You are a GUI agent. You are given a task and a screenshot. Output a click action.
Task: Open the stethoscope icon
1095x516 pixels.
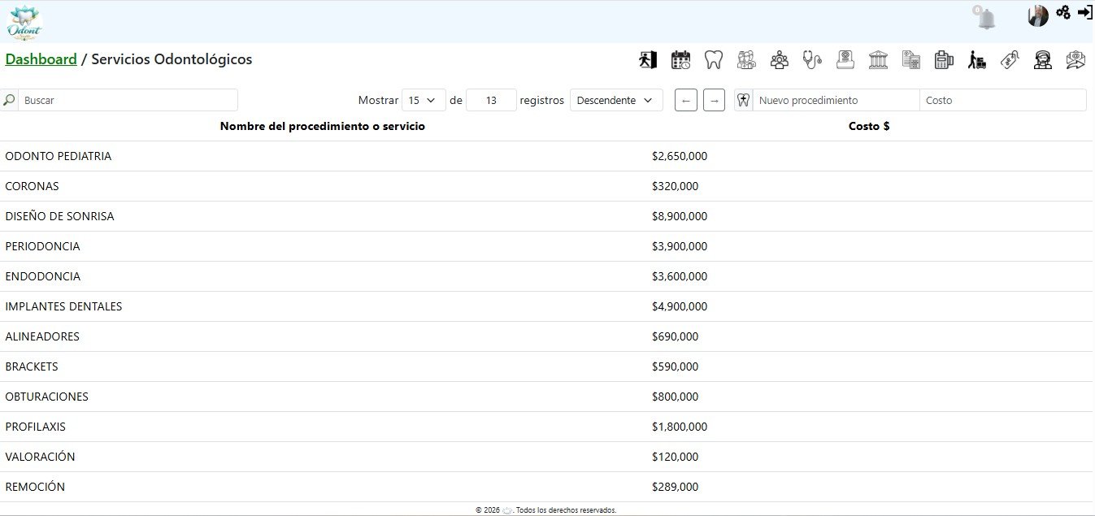click(812, 59)
